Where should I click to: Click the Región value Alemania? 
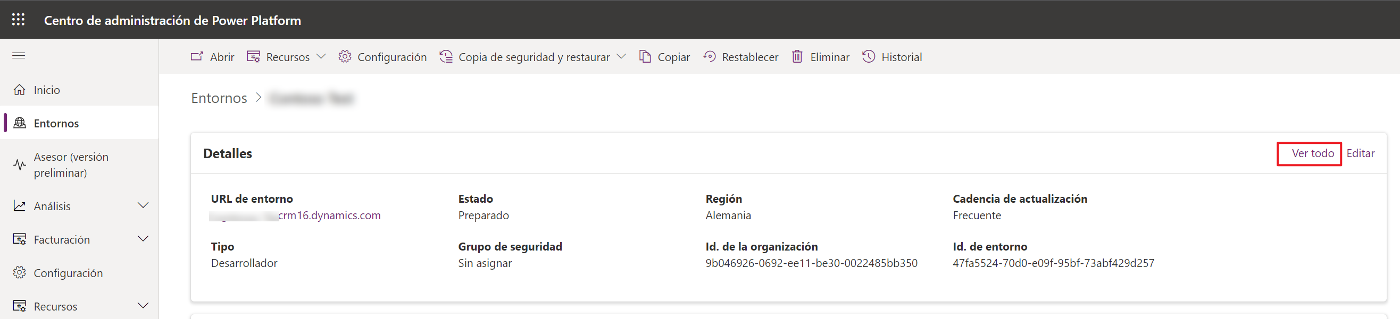click(728, 215)
